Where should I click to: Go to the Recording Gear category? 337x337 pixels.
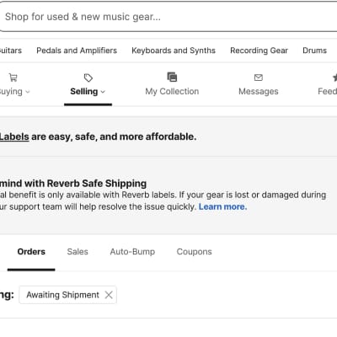259,51
